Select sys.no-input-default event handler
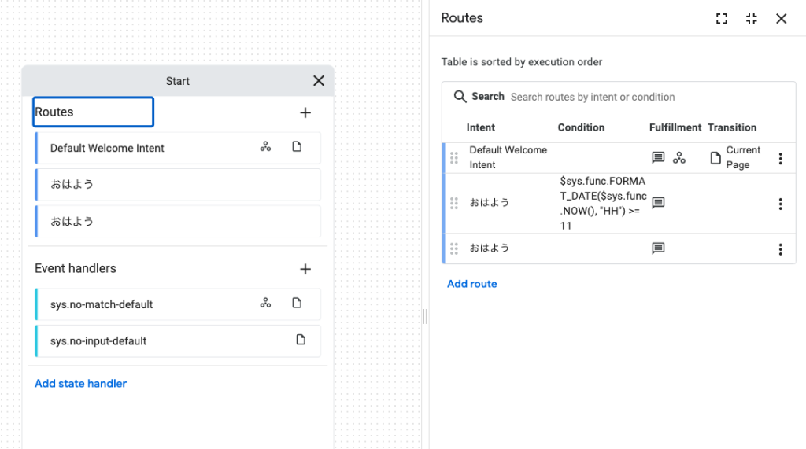Image resolution: width=806 pixels, height=449 pixels. [98, 341]
